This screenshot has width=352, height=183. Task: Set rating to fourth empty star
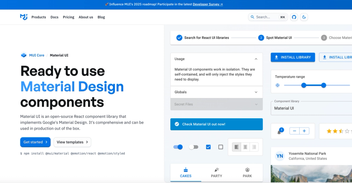pos(347,131)
